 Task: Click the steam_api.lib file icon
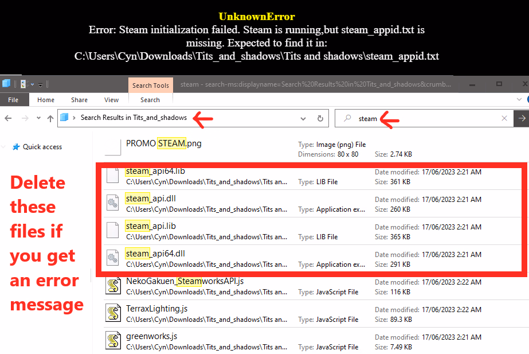coord(113,231)
